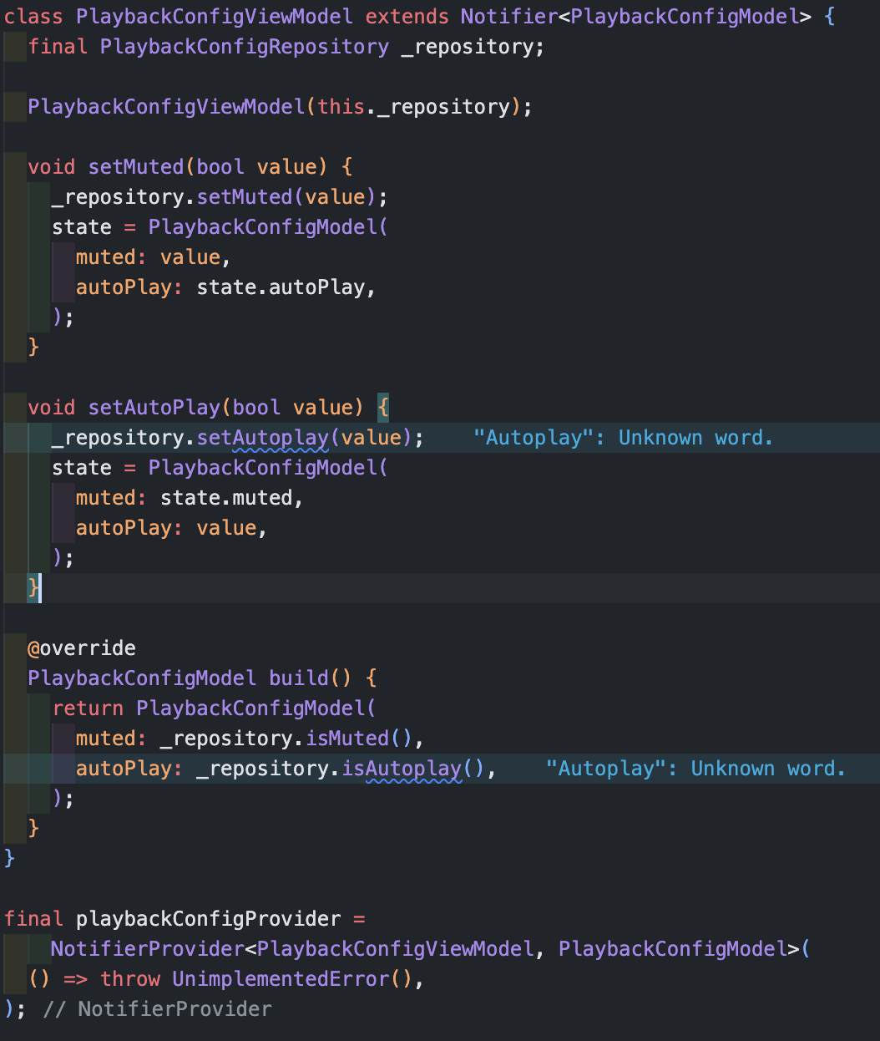
Task: Click 'value' on the 'autoPlay: value,' line
Action: [x=226, y=527]
